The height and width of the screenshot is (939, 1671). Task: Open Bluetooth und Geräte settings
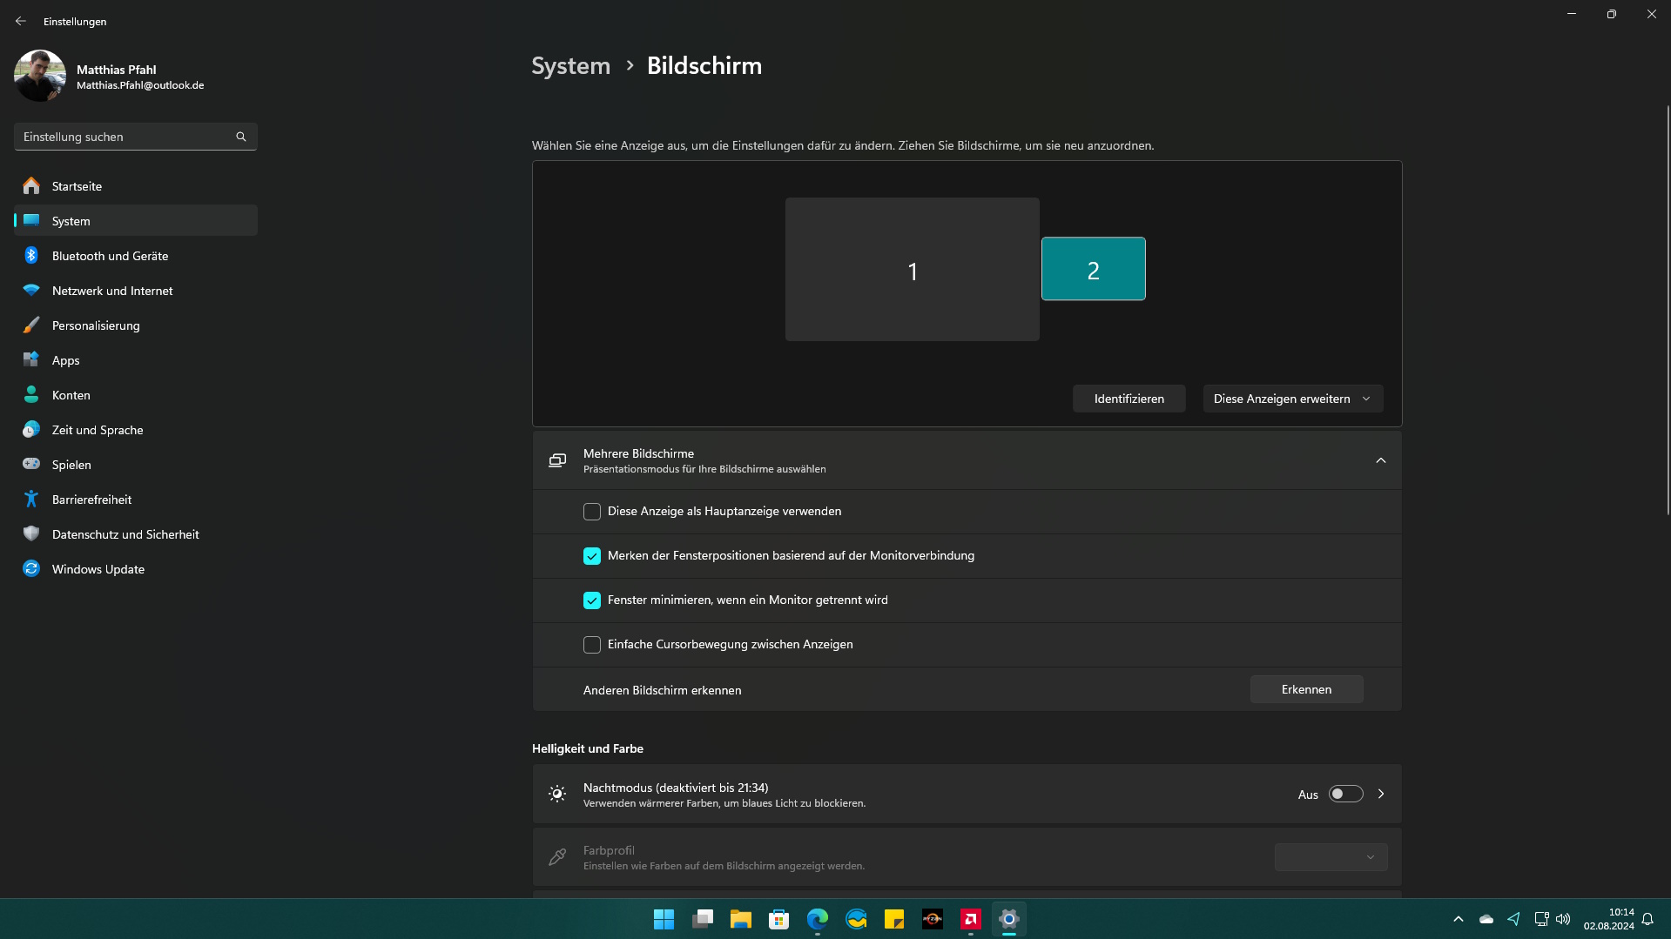(136, 256)
